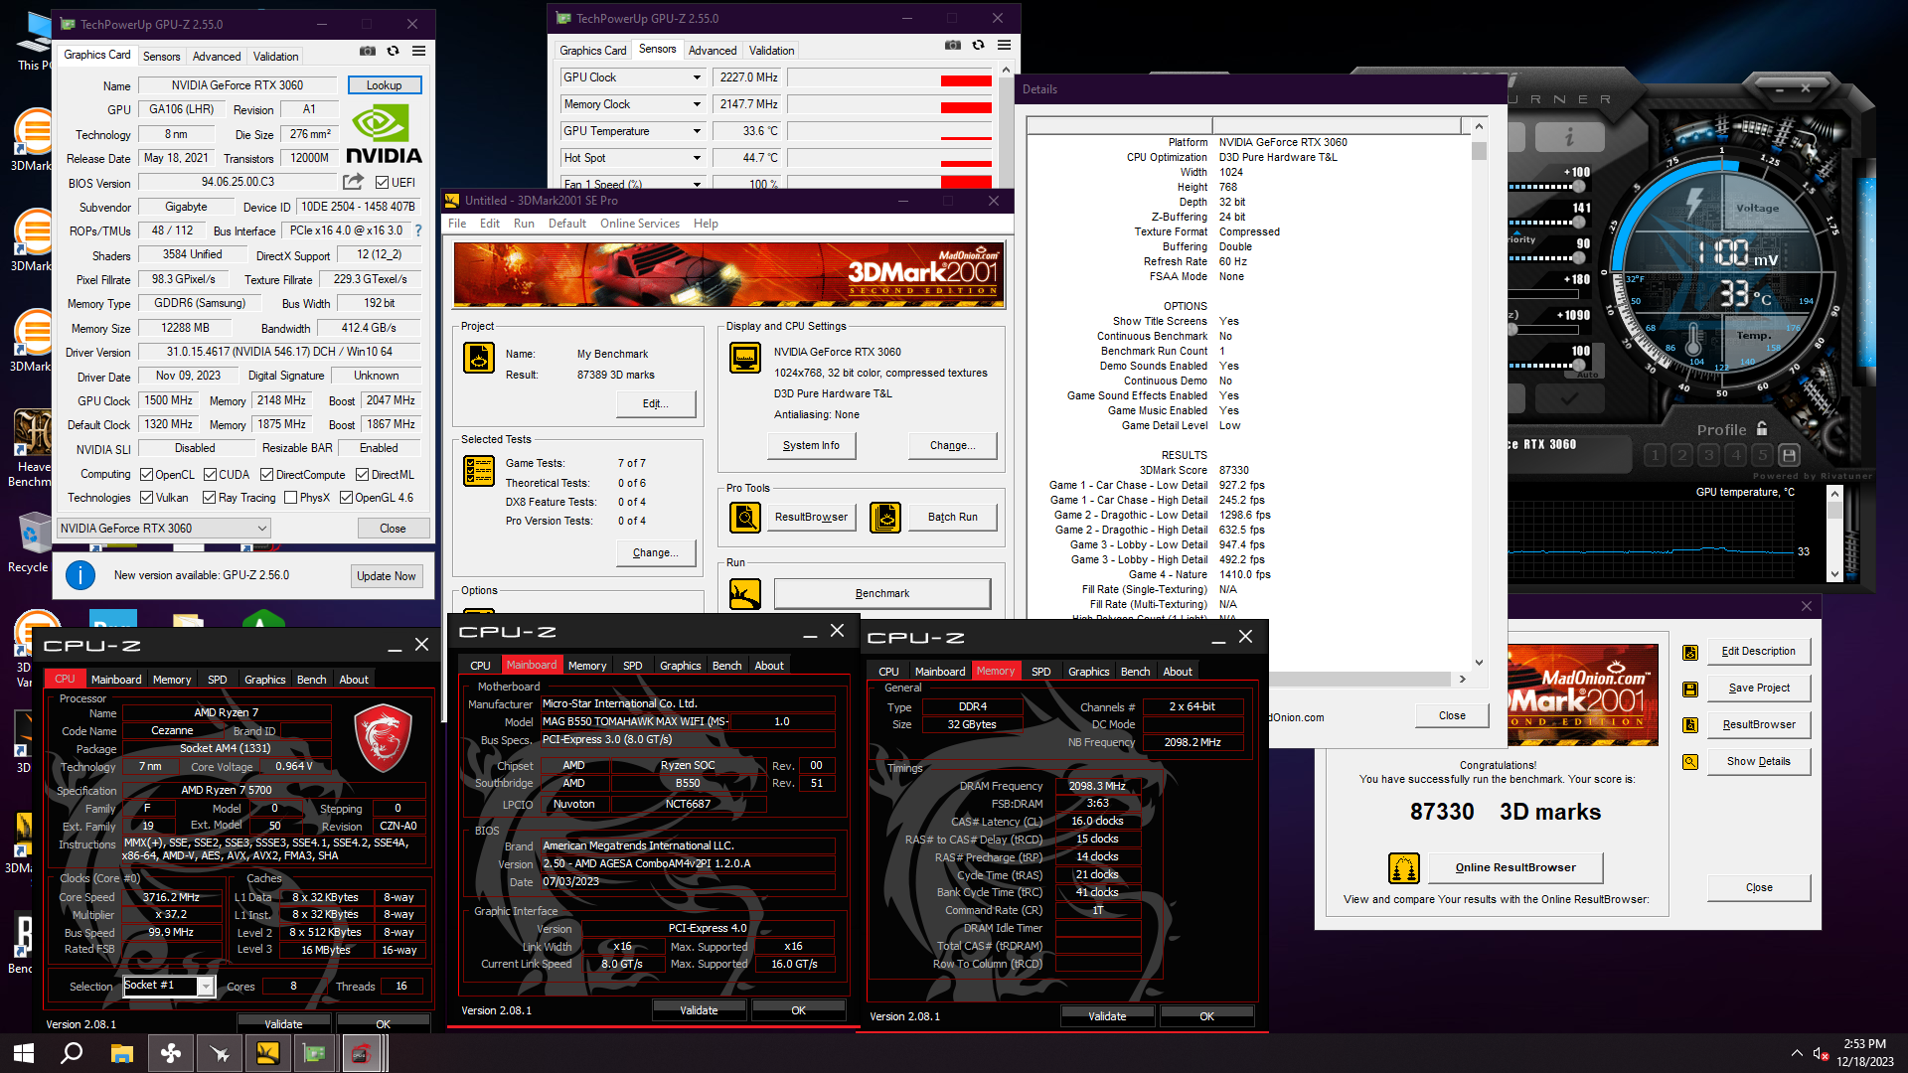The image size is (1908, 1073).
Task: Toggle the OpenCL checkbox
Action: pyautogui.click(x=146, y=475)
